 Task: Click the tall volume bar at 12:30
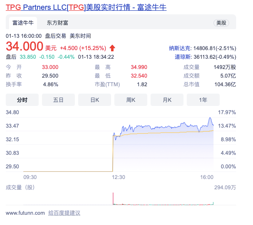113,198
